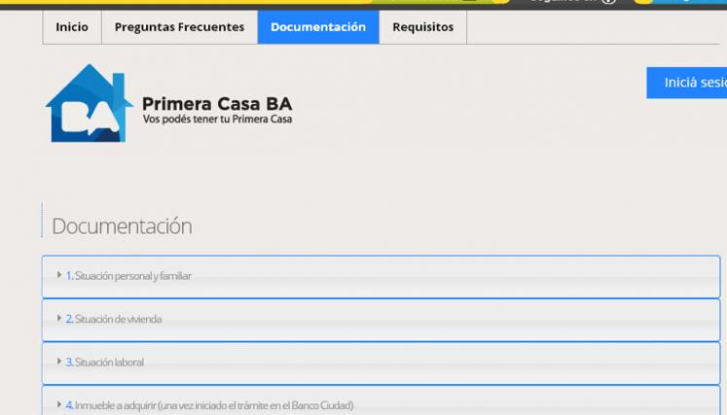Click the number 1 in the first section
Screen dimensions: 727x415
tap(69, 276)
